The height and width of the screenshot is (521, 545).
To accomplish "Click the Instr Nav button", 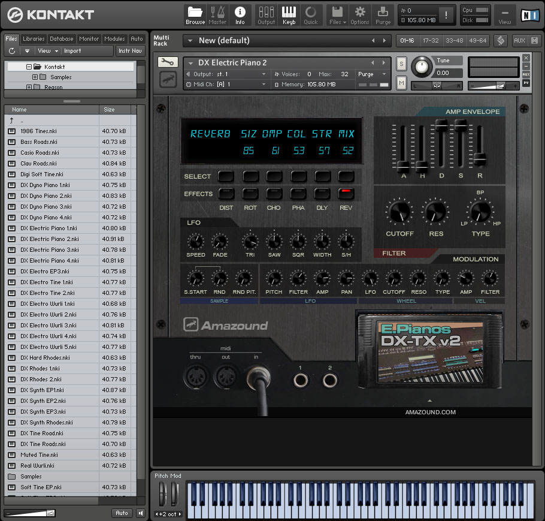I will click(130, 51).
